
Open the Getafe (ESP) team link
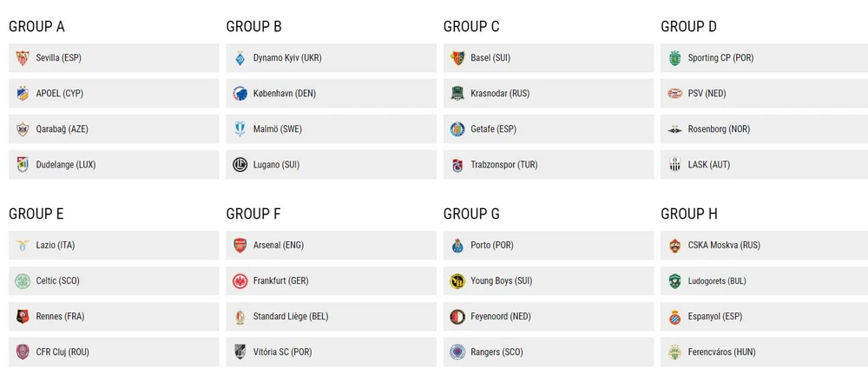pos(493,129)
